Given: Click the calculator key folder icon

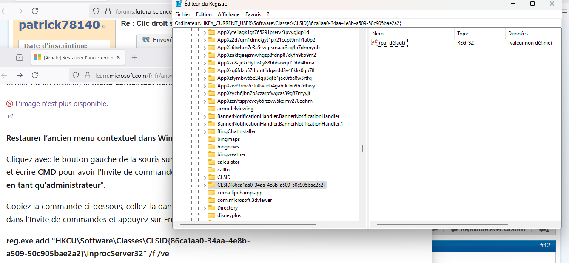Looking at the screenshot, I should [x=211, y=162].
